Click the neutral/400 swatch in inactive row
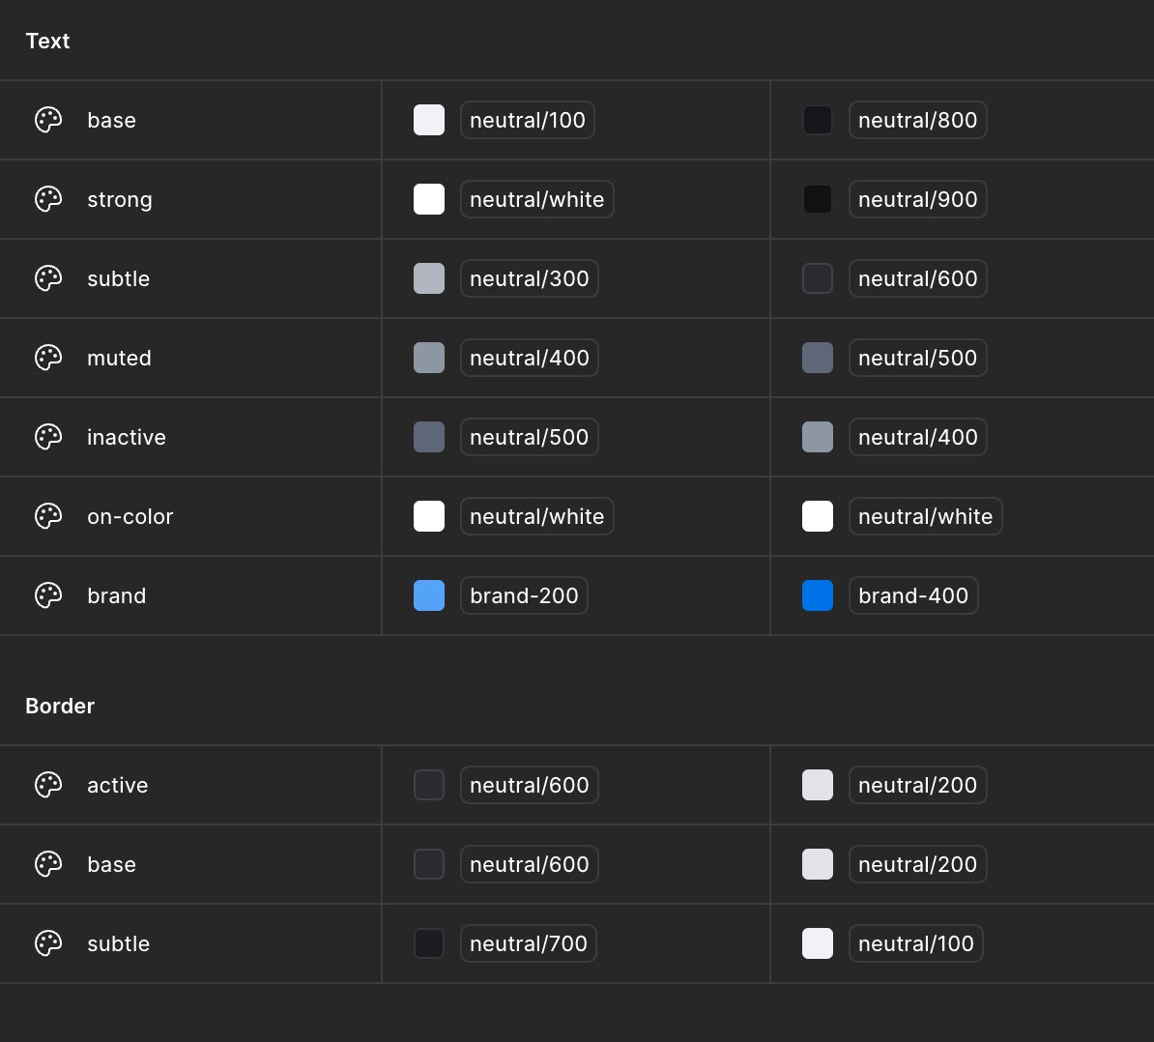 tap(818, 437)
